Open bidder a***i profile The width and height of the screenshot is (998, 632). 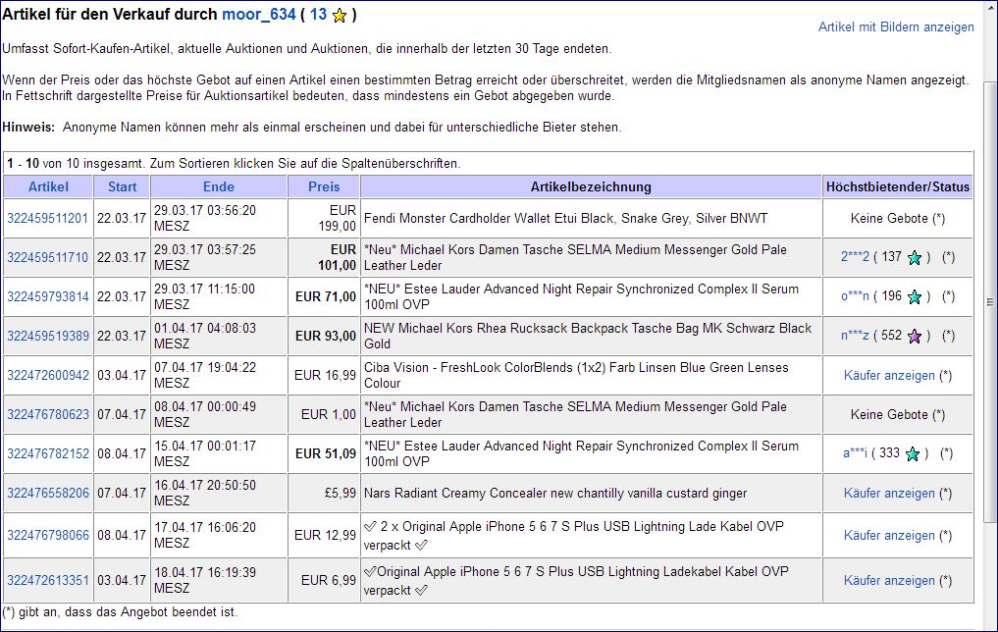(855, 452)
